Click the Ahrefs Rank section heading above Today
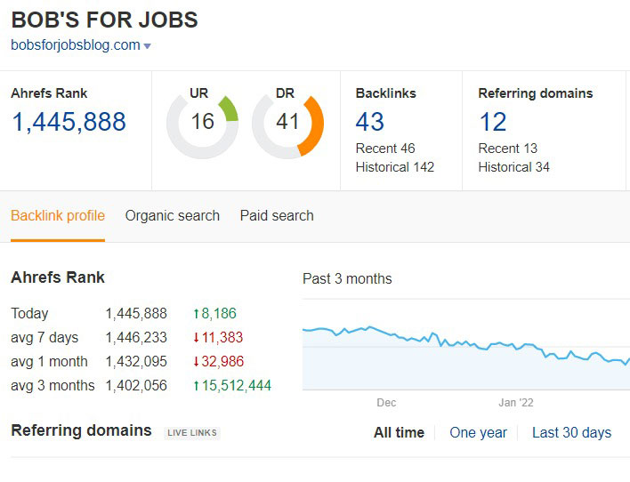 58,277
